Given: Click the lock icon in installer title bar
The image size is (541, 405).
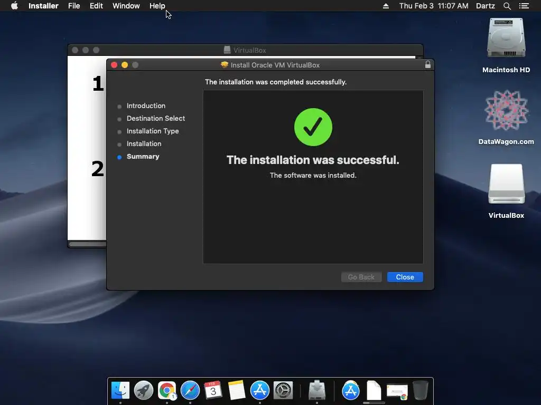Looking at the screenshot, I should [428, 64].
